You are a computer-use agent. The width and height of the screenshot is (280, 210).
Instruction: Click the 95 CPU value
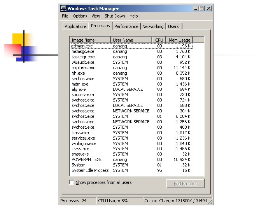(159, 170)
